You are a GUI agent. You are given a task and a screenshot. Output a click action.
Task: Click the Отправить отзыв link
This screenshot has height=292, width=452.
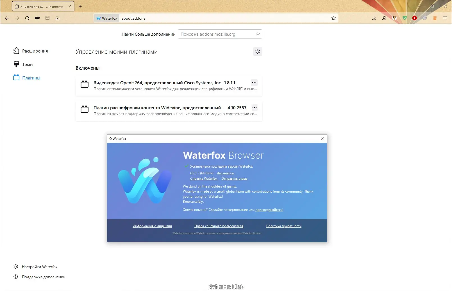(234, 179)
